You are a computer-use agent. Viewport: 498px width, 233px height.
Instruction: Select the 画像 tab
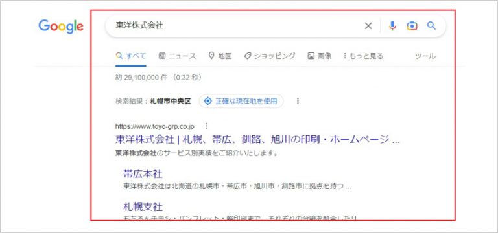(x=320, y=56)
